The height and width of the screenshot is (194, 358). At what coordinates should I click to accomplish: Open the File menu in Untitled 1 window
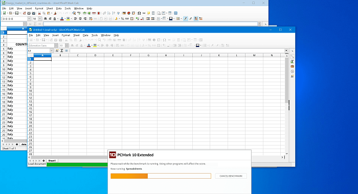coord(31,35)
